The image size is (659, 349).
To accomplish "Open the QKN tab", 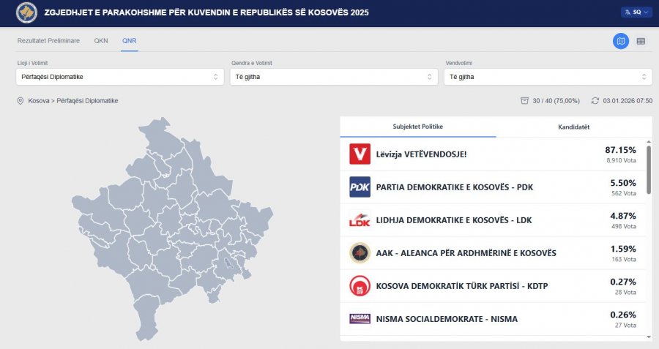I will tap(101, 40).
